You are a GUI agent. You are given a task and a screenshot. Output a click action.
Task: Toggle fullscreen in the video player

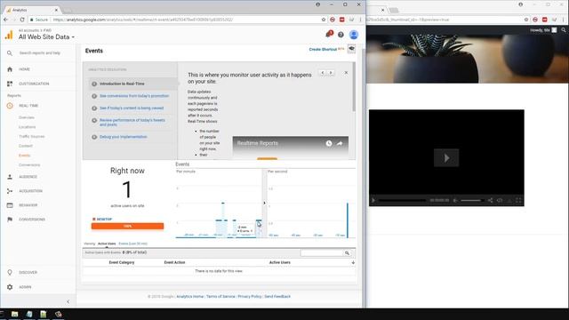tap(518, 200)
